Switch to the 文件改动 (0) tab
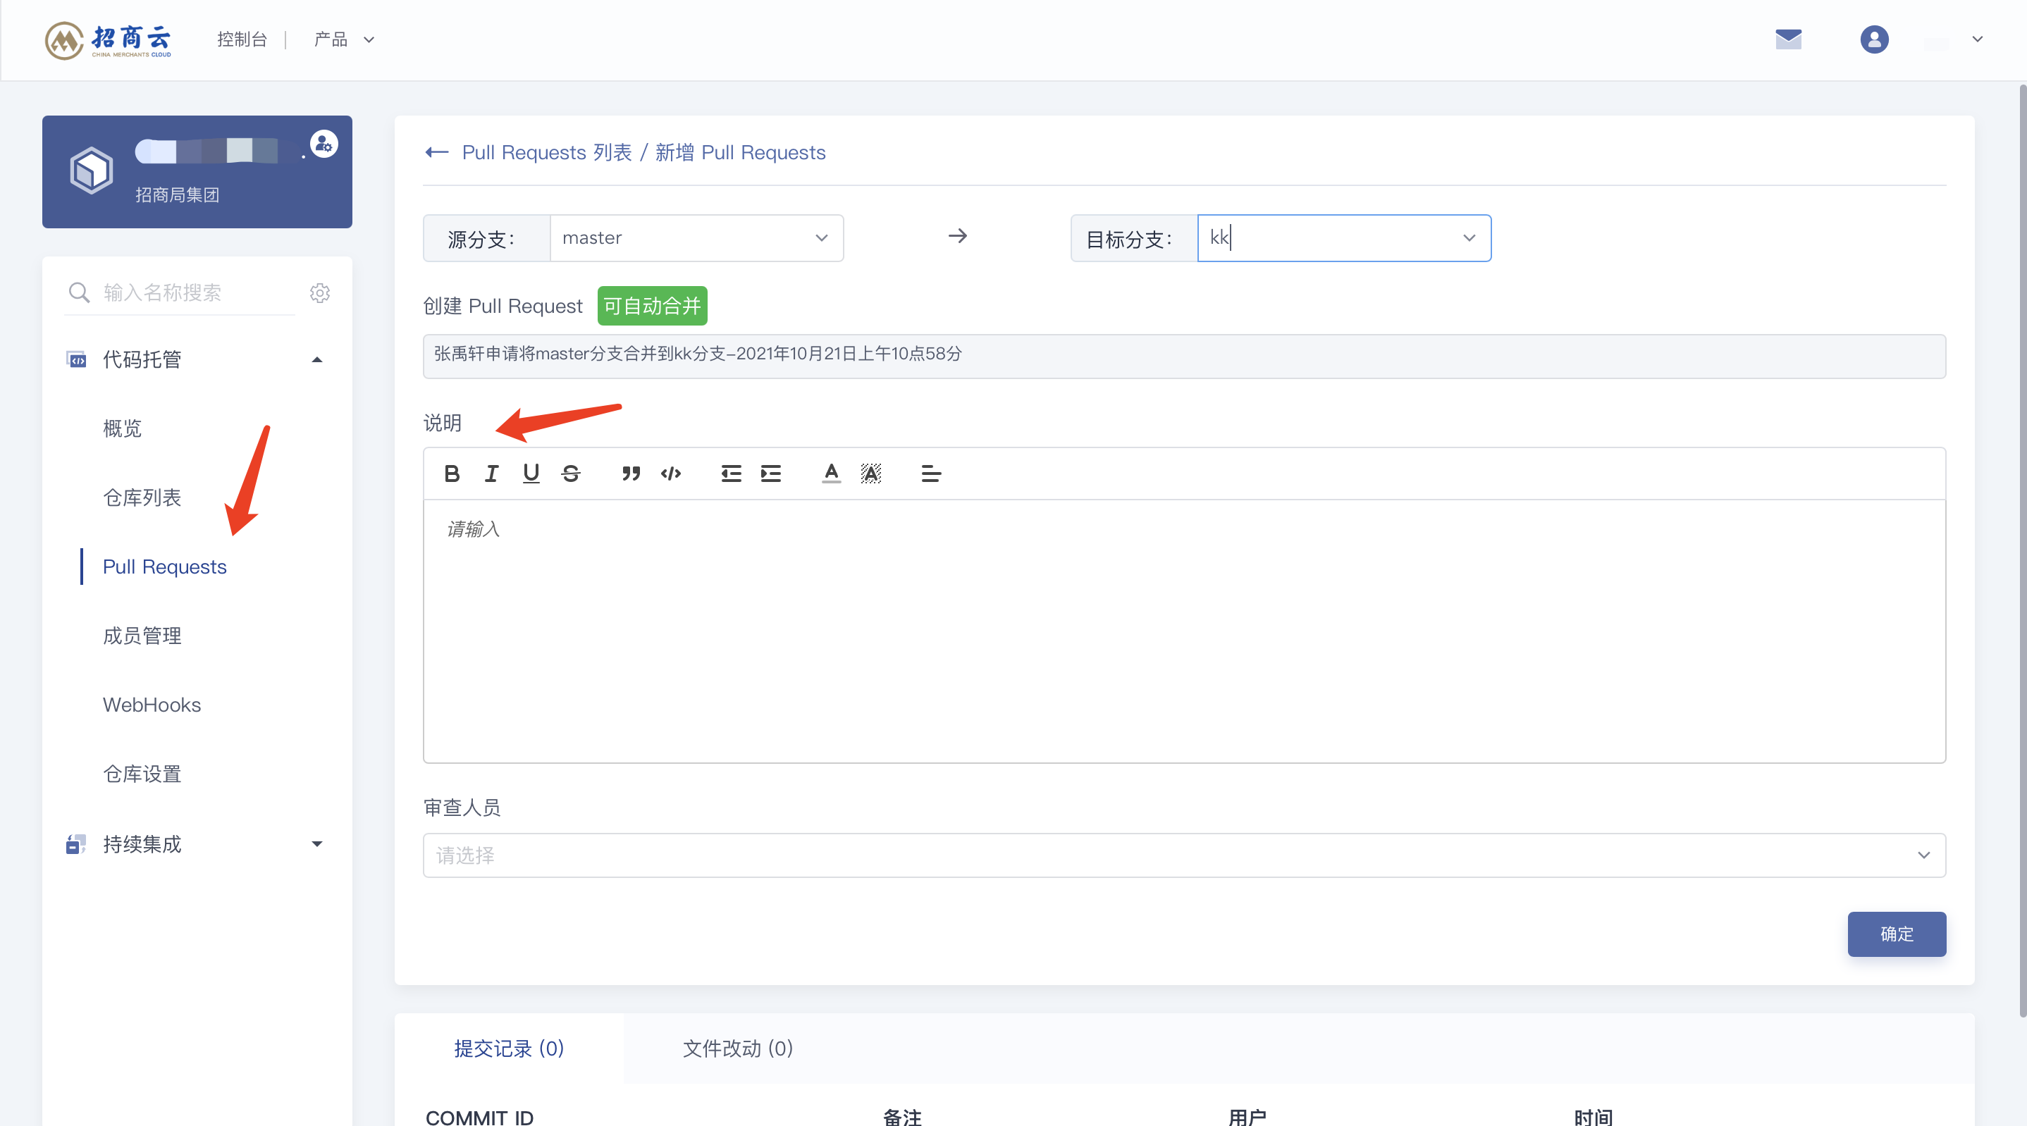2027x1126 pixels. (737, 1049)
